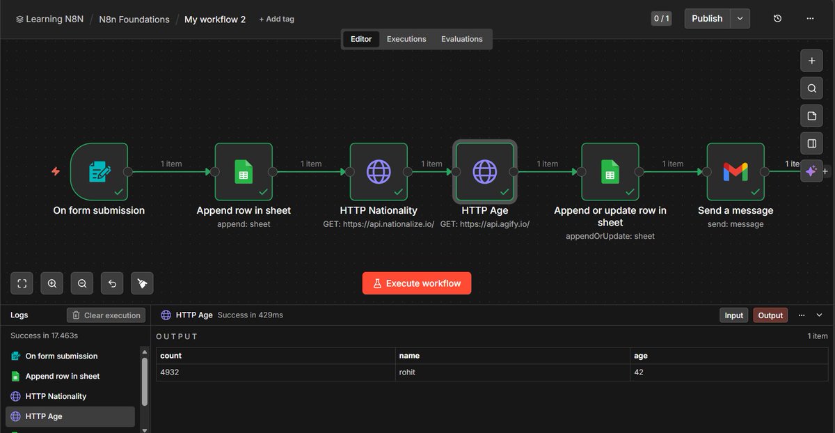Open the canvas search magnifier icon
Image resolution: width=835 pixels, height=433 pixels.
coord(811,88)
